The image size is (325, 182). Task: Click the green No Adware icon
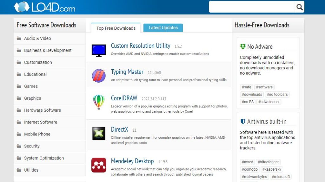click(x=243, y=47)
